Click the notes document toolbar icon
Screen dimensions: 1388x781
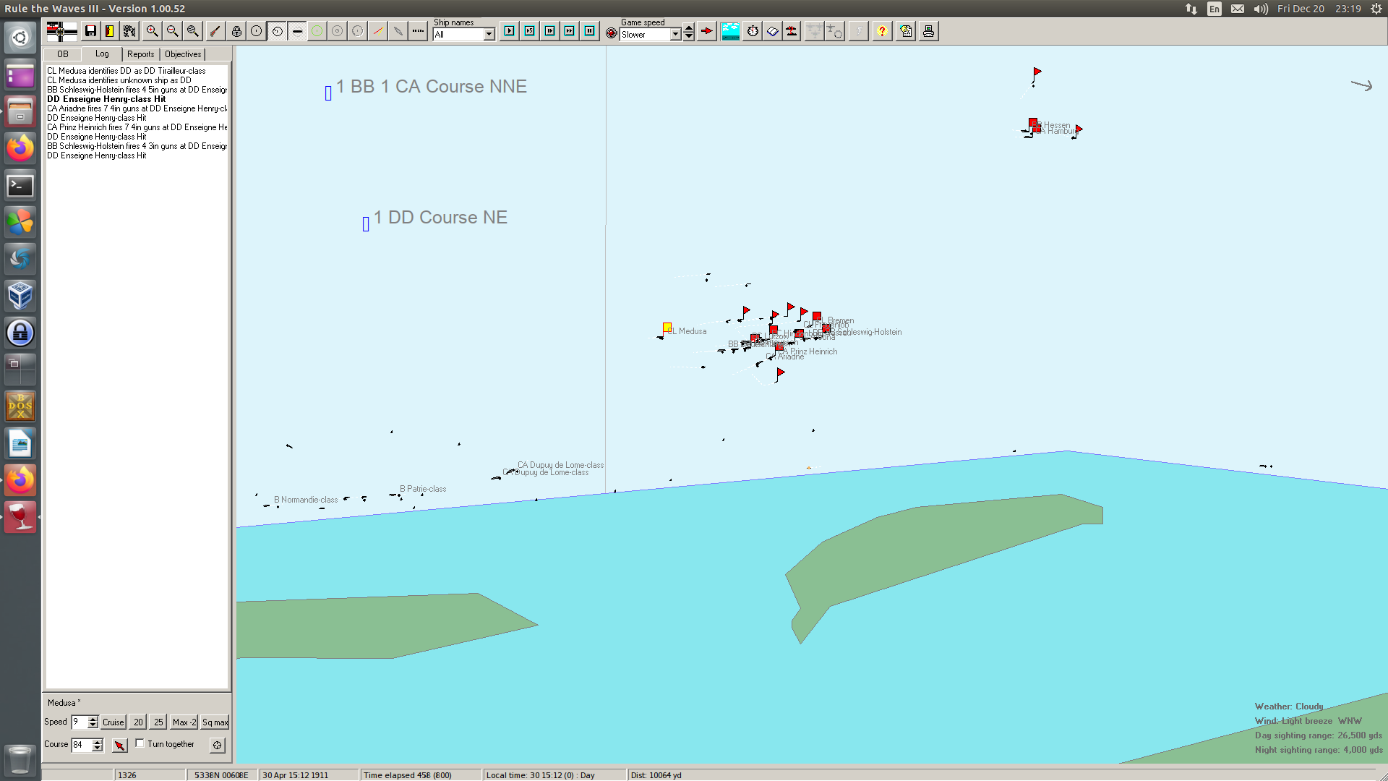pyautogui.click(x=906, y=31)
